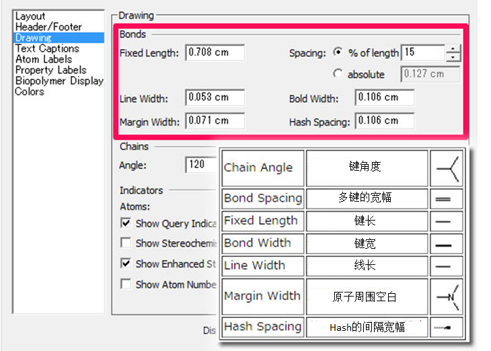Open the Colors settings category
Viewport: 491px width, 351px height.
[30, 91]
